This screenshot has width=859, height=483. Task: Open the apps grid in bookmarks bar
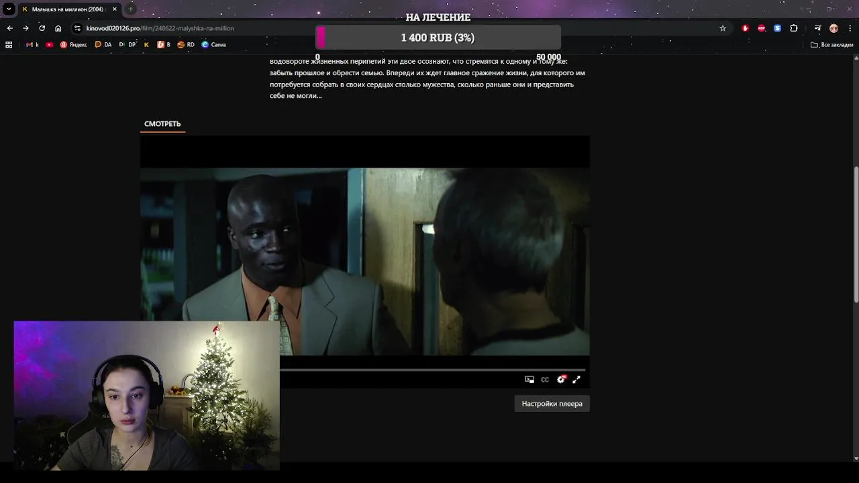(x=9, y=45)
